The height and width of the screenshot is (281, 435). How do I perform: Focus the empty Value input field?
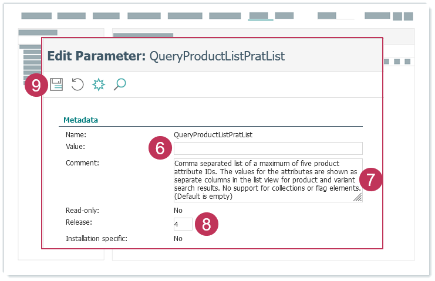coord(268,148)
